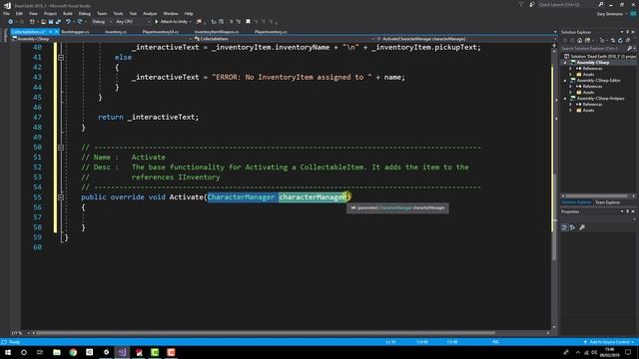The height and width of the screenshot is (359, 639).
Task: Switch to the InventoryItemWeapon.cs tab
Action: [217, 32]
